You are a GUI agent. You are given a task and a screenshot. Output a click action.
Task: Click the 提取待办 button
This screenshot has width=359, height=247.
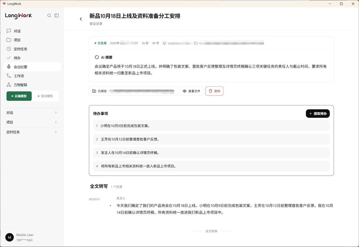(318, 113)
